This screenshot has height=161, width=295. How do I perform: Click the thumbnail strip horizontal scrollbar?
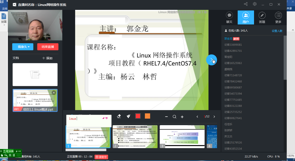pyautogui.click(x=86, y=150)
